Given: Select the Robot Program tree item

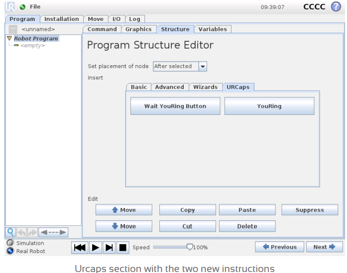Looking at the screenshot, I should [x=36, y=38].
